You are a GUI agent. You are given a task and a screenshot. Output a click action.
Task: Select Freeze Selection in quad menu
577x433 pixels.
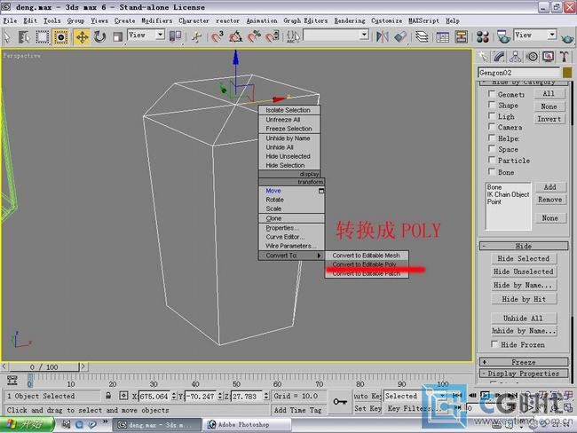pos(288,129)
